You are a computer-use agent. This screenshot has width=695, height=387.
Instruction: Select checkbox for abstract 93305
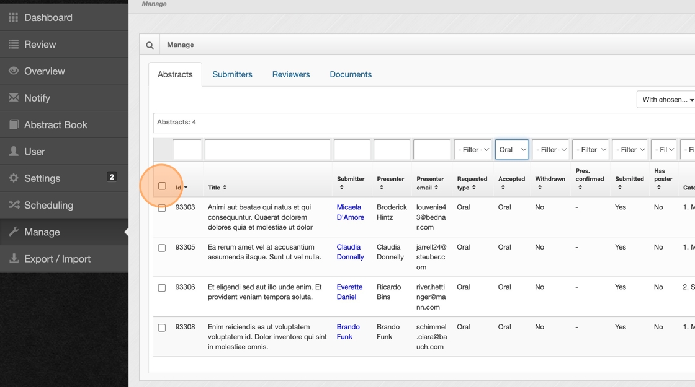point(162,248)
